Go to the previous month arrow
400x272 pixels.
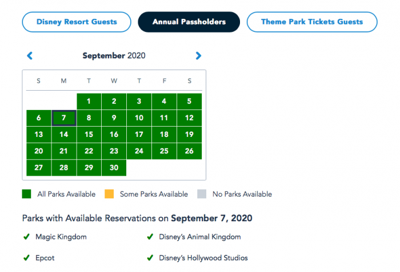click(30, 56)
